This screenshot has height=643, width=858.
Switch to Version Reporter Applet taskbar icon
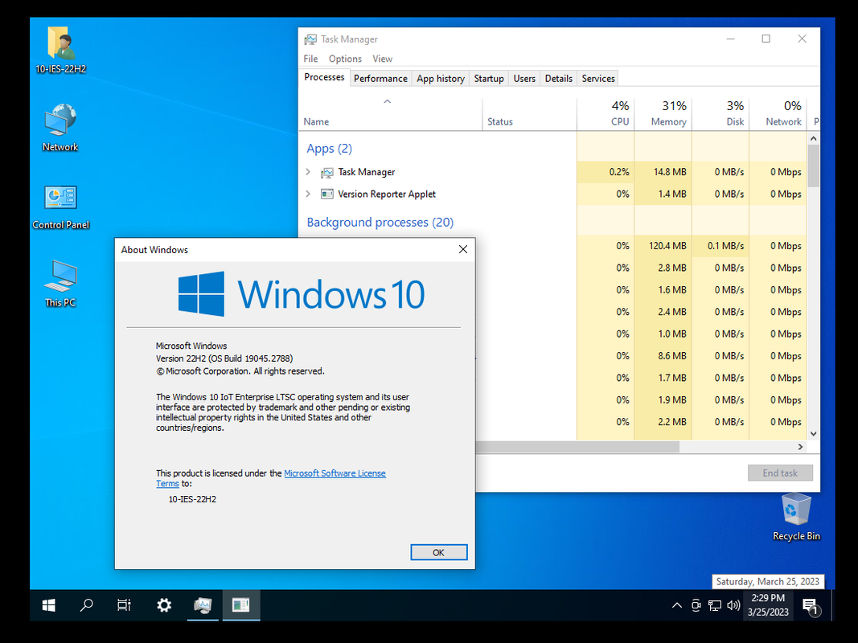pyautogui.click(x=240, y=604)
